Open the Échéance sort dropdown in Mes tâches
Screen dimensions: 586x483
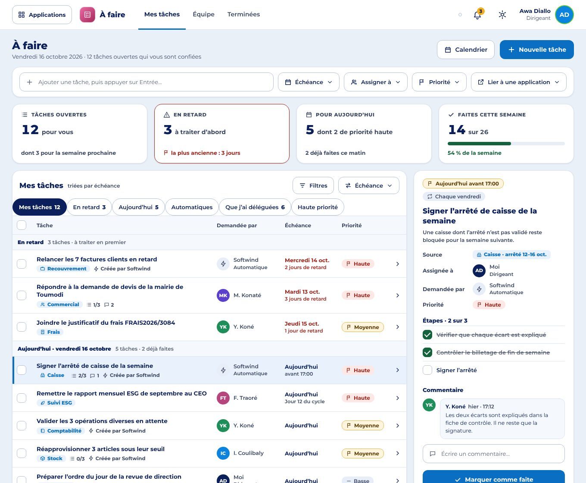(x=369, y=185)
